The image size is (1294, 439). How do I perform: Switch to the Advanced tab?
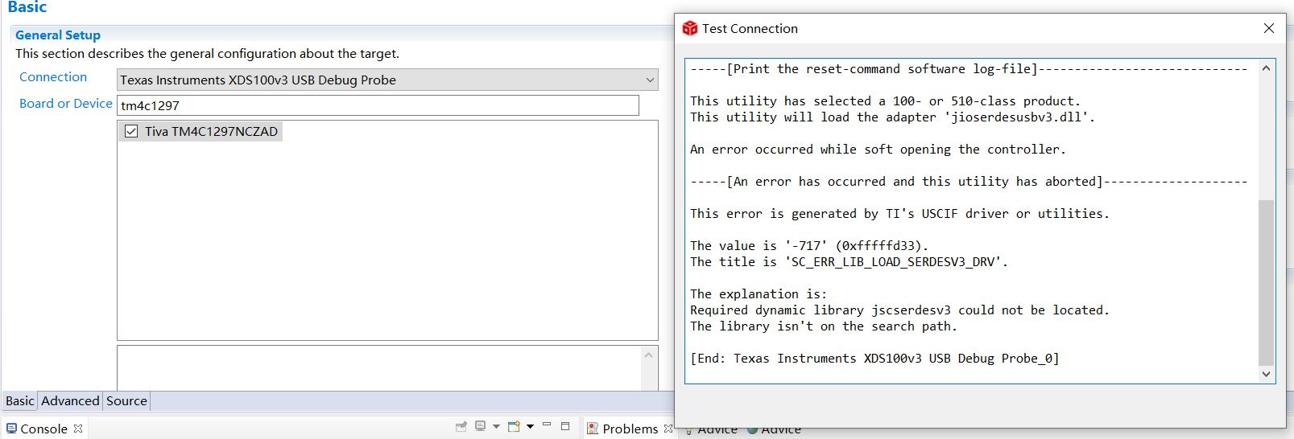coord(70,400)
